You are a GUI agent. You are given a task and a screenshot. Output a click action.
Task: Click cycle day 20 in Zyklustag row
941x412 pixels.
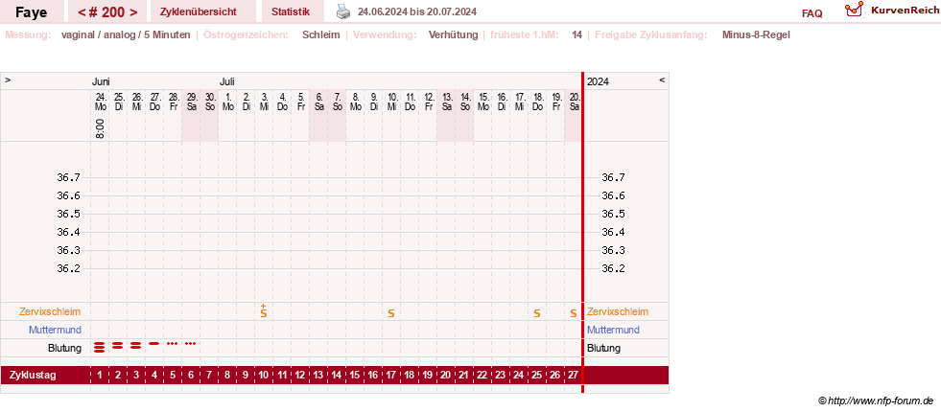[x=445, y=376]
